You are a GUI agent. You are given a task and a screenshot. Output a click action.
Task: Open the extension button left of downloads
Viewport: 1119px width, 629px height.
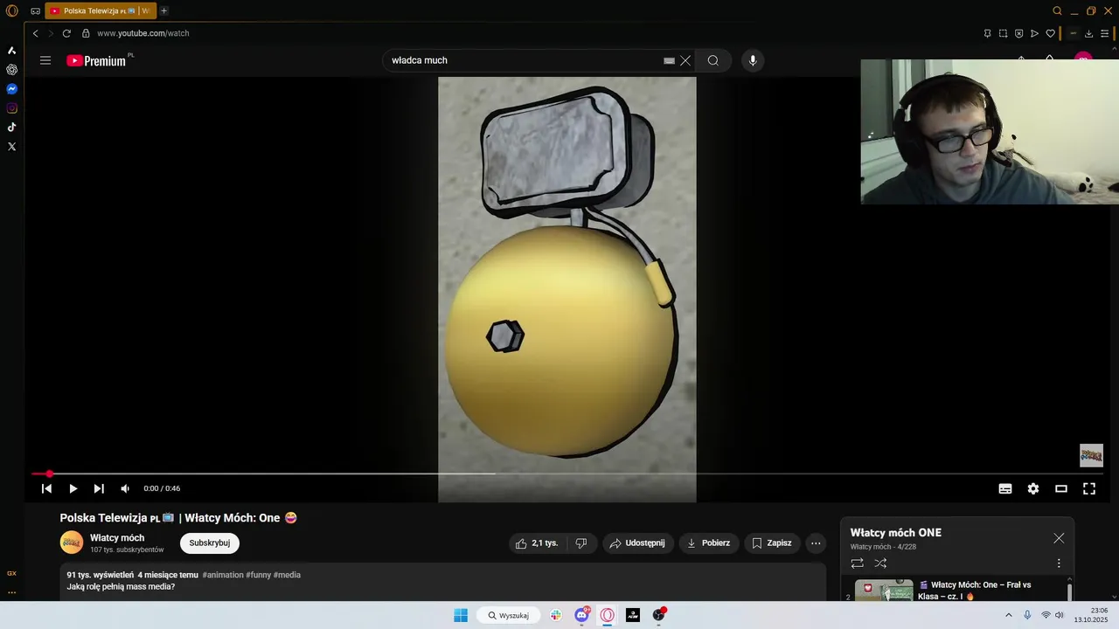coord(1073,33)
